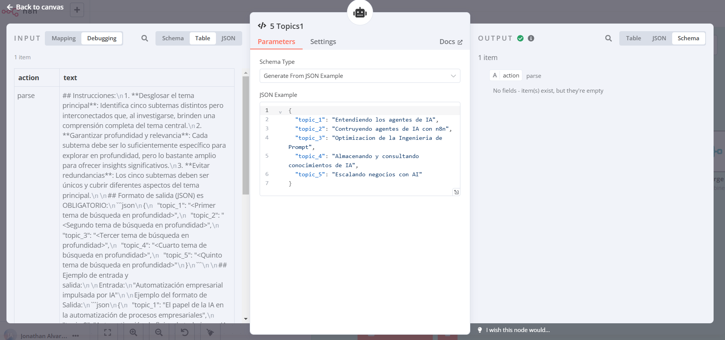Click the robot node icon
Screen dimensions: 725x340
tap(360, 13)
